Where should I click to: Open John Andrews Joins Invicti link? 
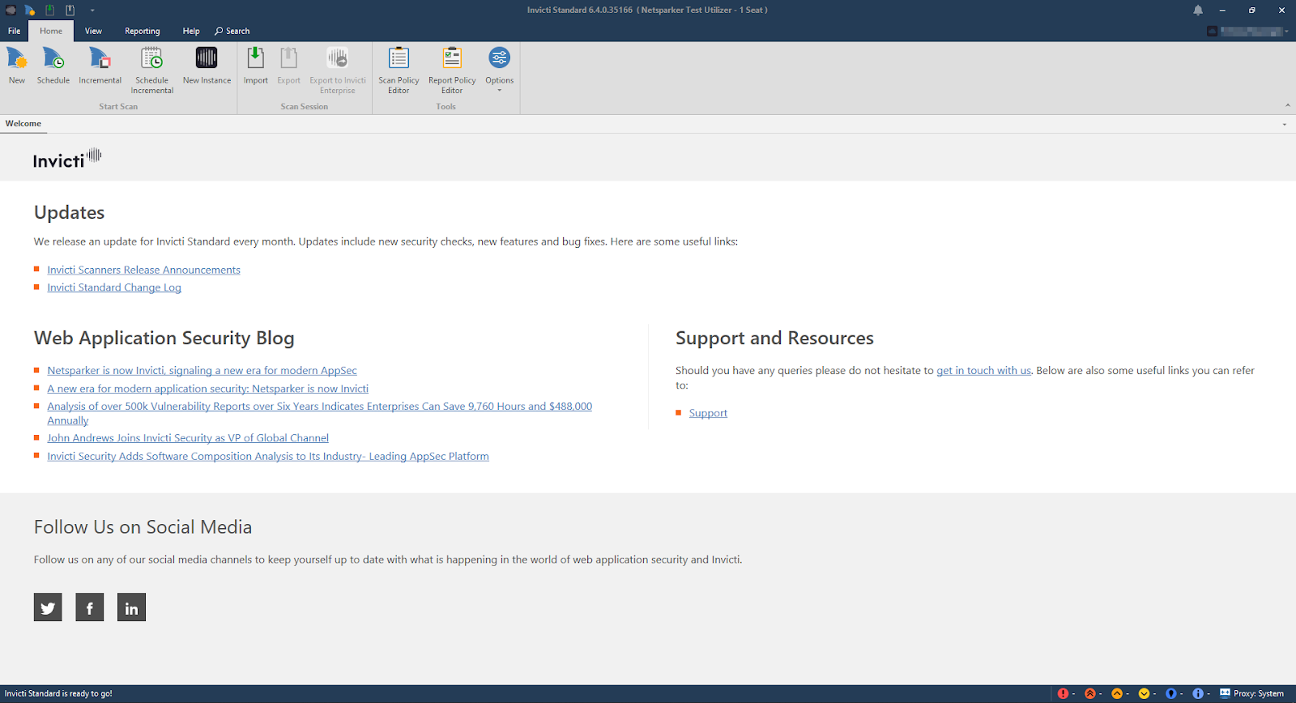[188, 438]
